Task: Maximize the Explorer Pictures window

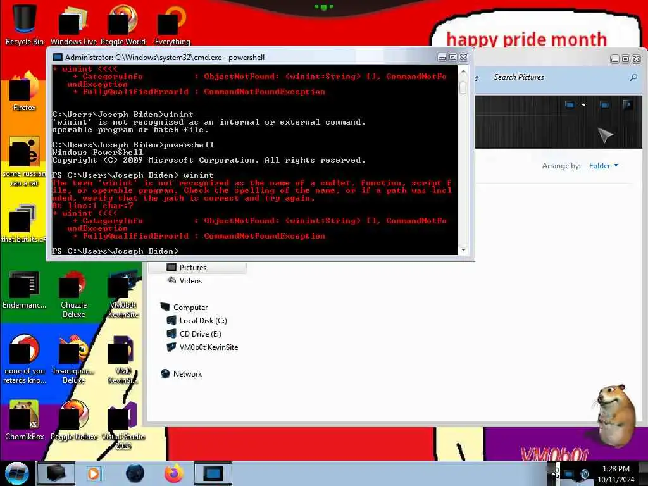Action: [x=626, y=59]
